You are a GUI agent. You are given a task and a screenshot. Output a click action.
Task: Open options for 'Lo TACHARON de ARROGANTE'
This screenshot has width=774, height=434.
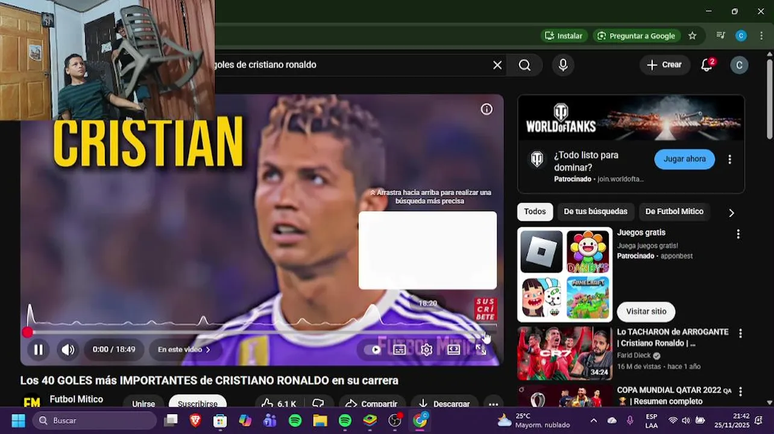tap(740, 333)
